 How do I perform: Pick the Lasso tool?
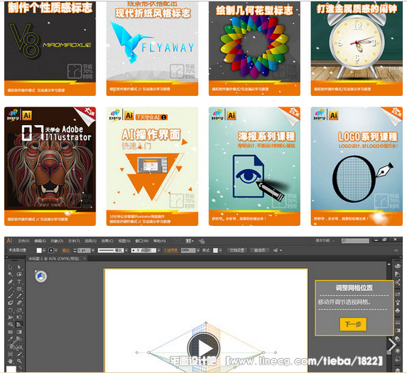coord(19,274)
